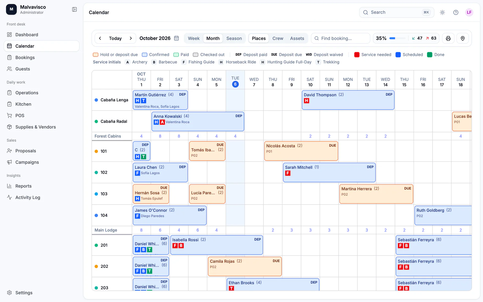Switch to Week view
Viewport: 483px width, 302px height.
pyautogui.click(x=193, y=38)
